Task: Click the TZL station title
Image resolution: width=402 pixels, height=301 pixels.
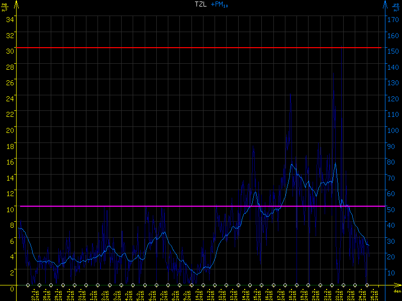Action: [x=200, y=5]
